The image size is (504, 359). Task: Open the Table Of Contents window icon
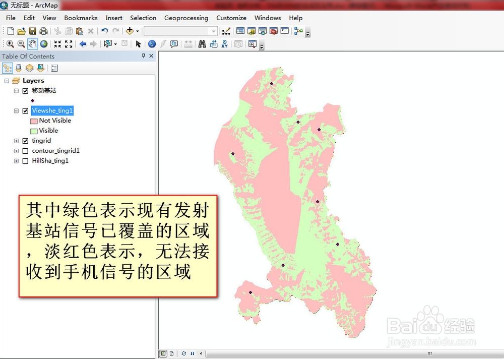[x=240, y=31]
